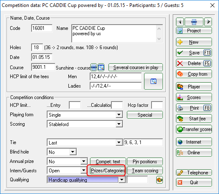Expand the Tie dropdown showing Last
219x194 pixels.
(119, 142)
